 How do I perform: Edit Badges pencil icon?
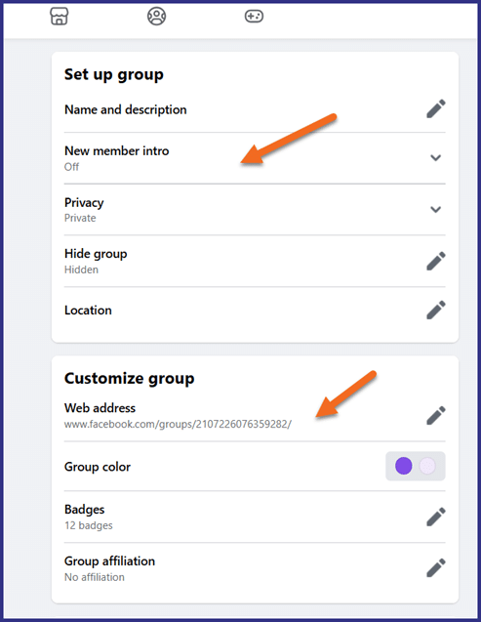pyautogui.click(x=436, y=517)
